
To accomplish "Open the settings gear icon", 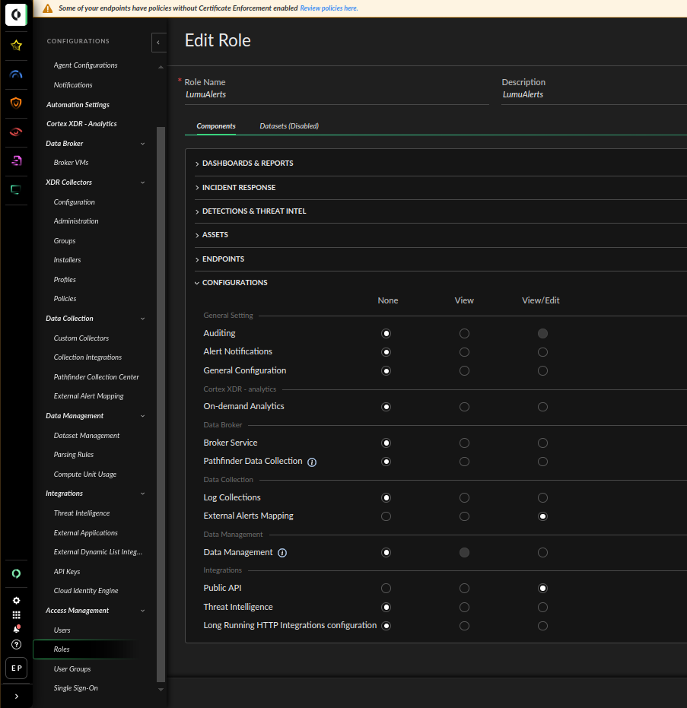I will coord(16,601).
